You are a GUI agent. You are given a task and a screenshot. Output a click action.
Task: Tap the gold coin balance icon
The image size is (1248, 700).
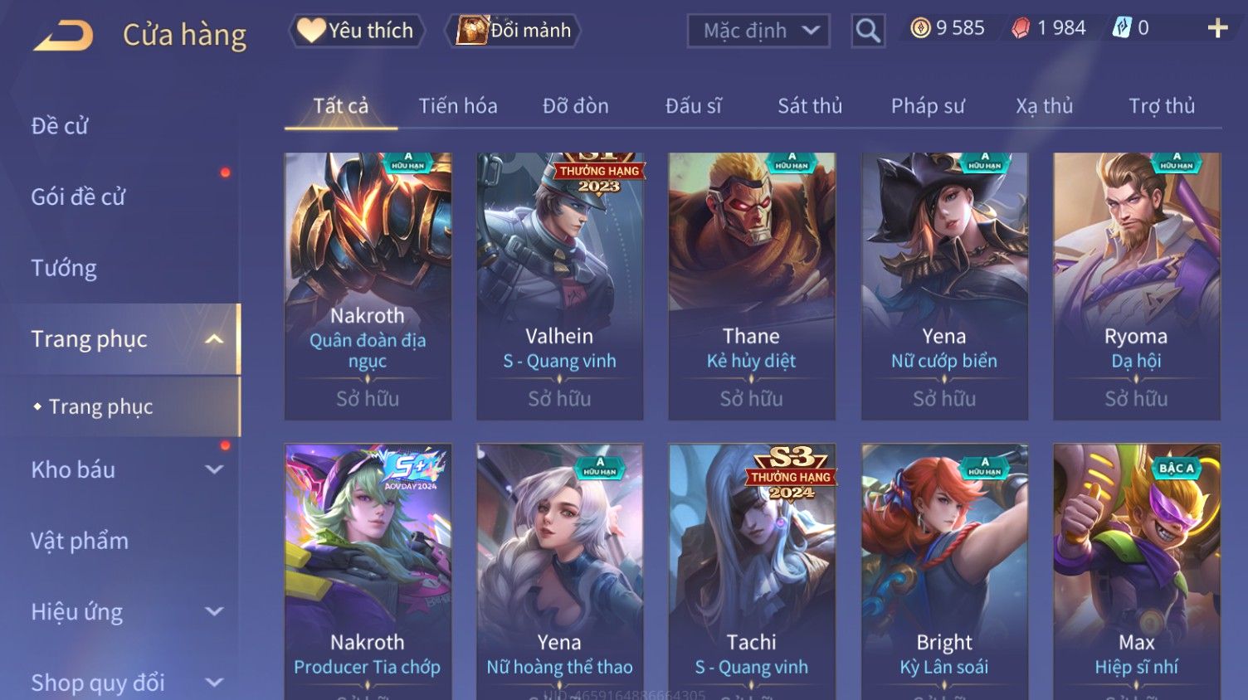920,28
